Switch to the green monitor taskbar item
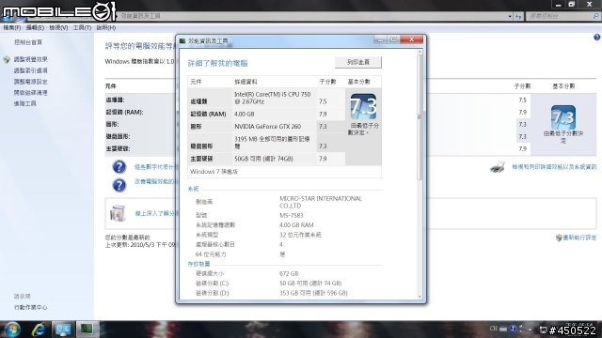This screenshot has height=338, width=602. pos(87,330)
